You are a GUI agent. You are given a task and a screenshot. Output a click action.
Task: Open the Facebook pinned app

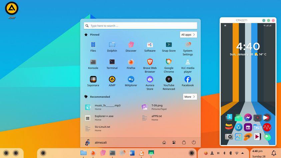point(188,81)
